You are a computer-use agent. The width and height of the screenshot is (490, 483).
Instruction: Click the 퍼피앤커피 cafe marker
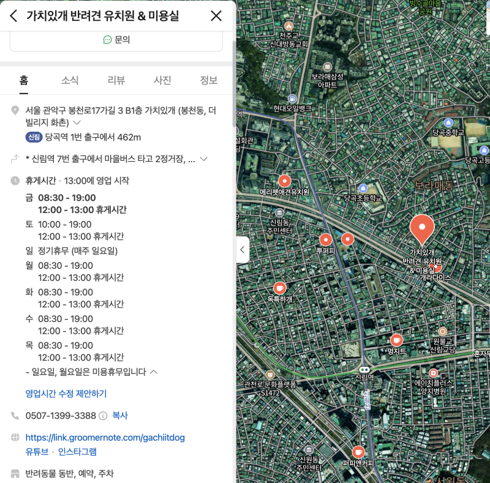tap(358, 452)
